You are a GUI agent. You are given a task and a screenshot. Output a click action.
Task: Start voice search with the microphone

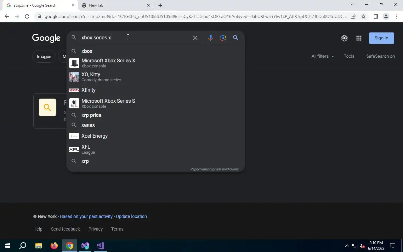[211, 38]
